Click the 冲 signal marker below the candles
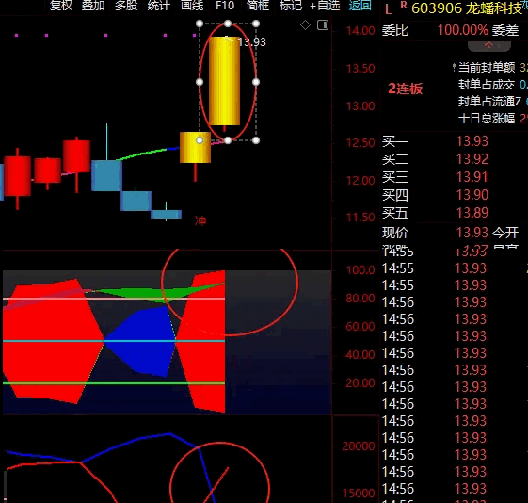The image size is (528, 503). tap(200, 220)
